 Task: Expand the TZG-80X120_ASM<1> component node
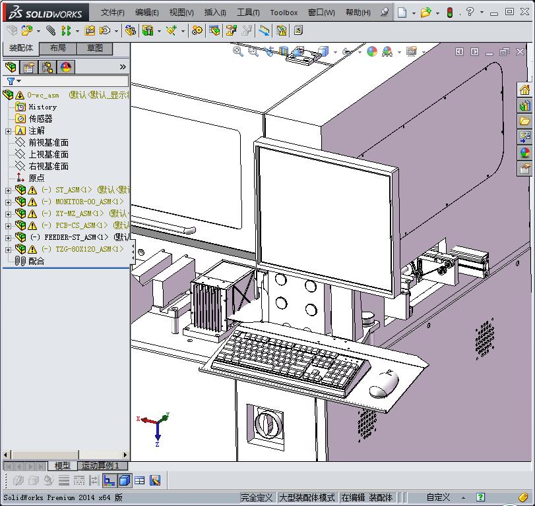8,250
